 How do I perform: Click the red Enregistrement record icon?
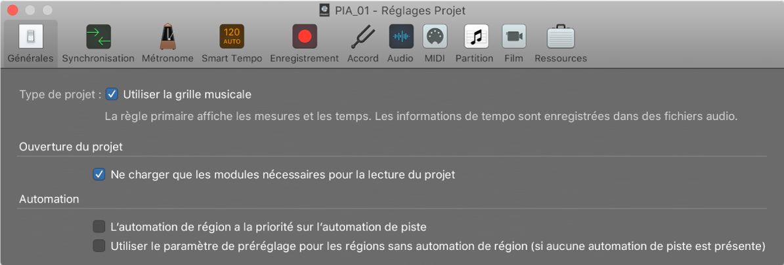pos(304,37)
